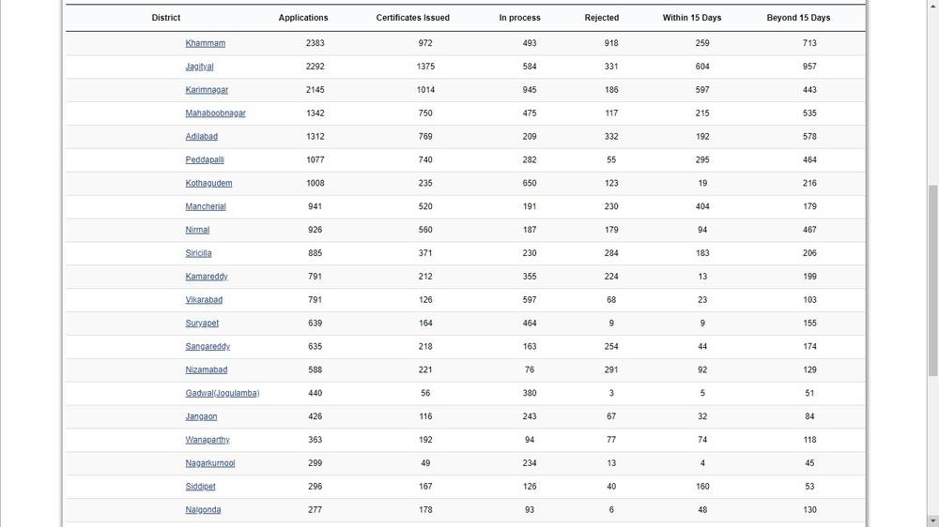Open the Adilabad district link
This screenshot has height=527, width=939.
[x=201, y=137]
